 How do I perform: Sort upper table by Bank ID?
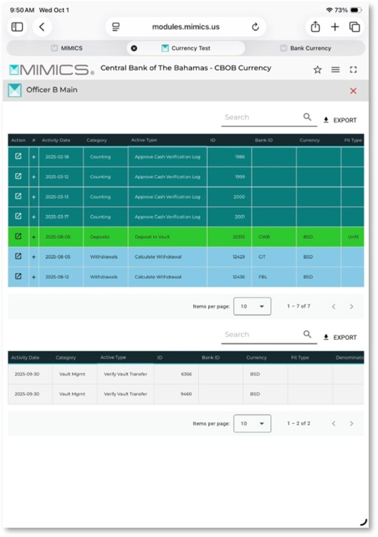[x=264, y=140]
